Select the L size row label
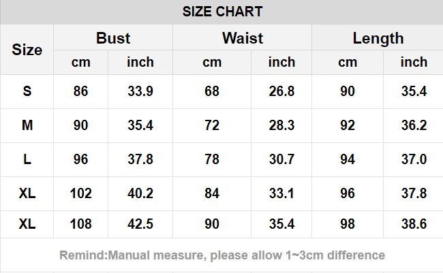 (x=27, y=159)
